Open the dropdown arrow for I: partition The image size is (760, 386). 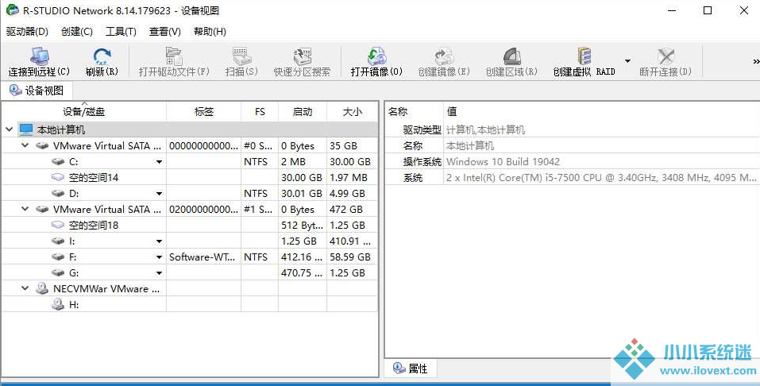click(x=159, y=241)
